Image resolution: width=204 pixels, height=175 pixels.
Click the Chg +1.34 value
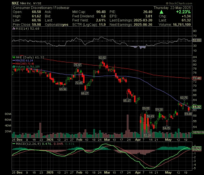click(x=186, y=16)
